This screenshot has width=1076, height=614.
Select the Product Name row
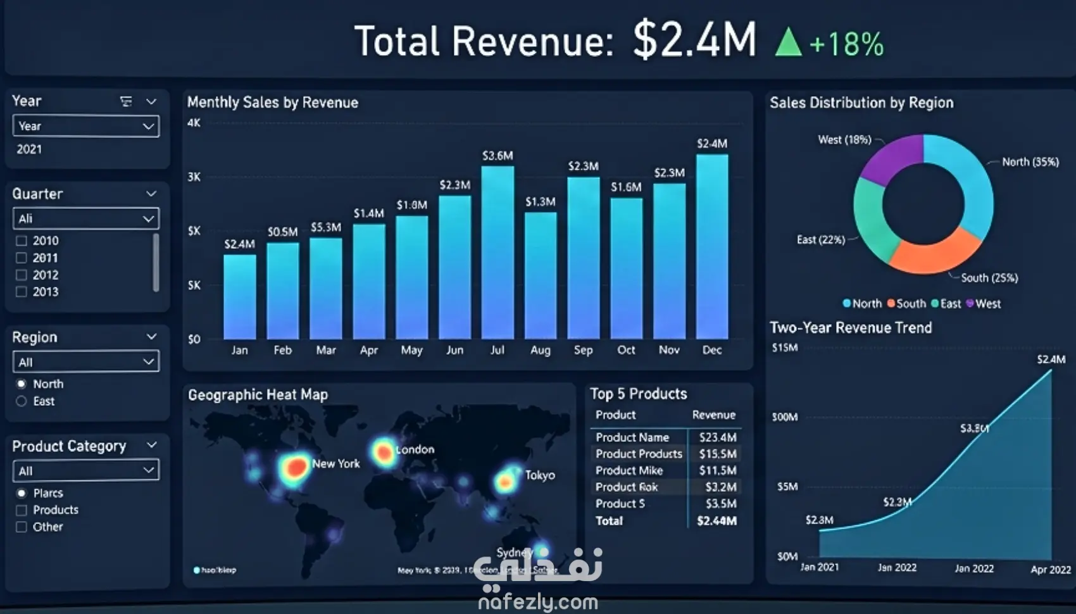coord(666,437)
